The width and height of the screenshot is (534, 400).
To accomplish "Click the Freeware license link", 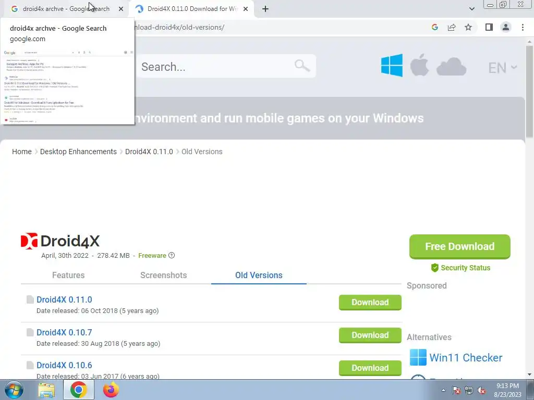I will coord(152,255).
